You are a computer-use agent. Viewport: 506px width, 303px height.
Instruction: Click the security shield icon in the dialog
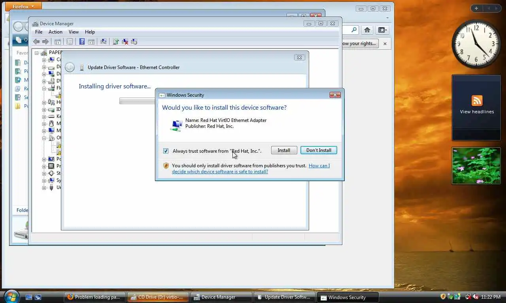166,166
